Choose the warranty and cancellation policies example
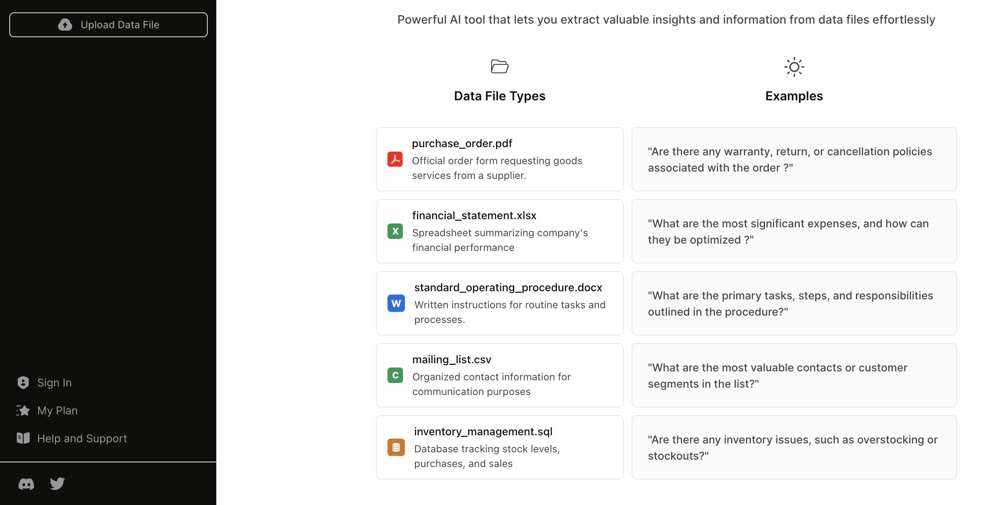 pos(794,159)
